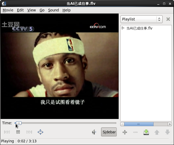Close the movie player window
Screen dimensions: 174x145
tap(170, 4)
